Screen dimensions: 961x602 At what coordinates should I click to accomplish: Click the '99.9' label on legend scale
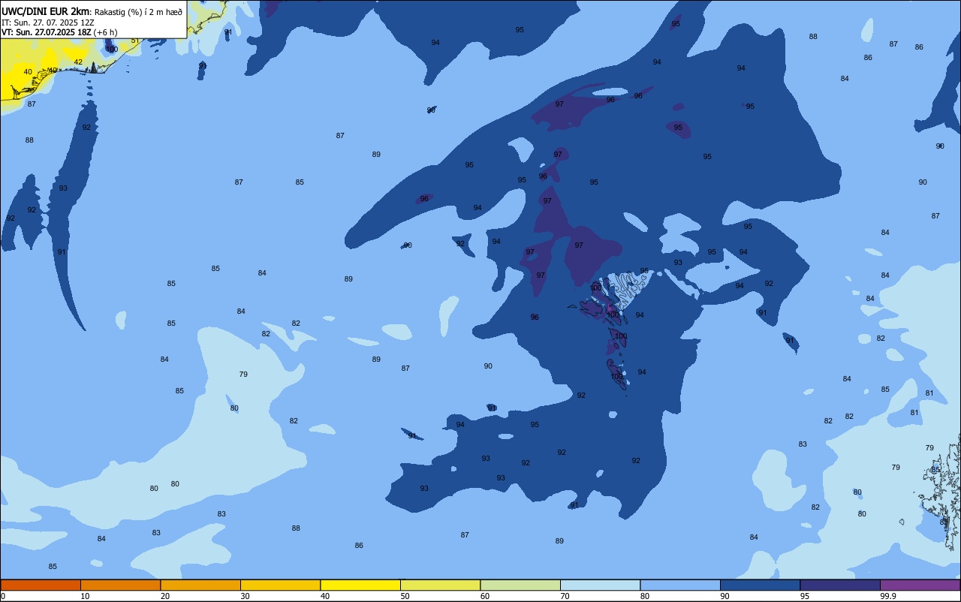pos(888,596)
